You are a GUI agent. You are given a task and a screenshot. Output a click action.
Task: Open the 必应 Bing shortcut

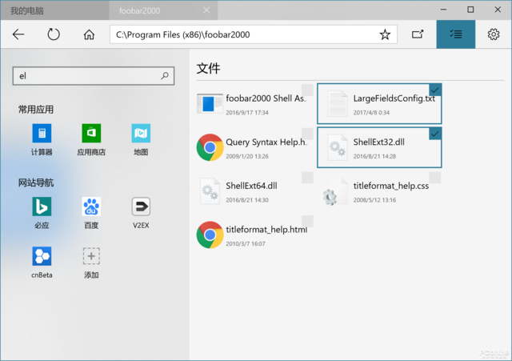(x=42, y=213)
